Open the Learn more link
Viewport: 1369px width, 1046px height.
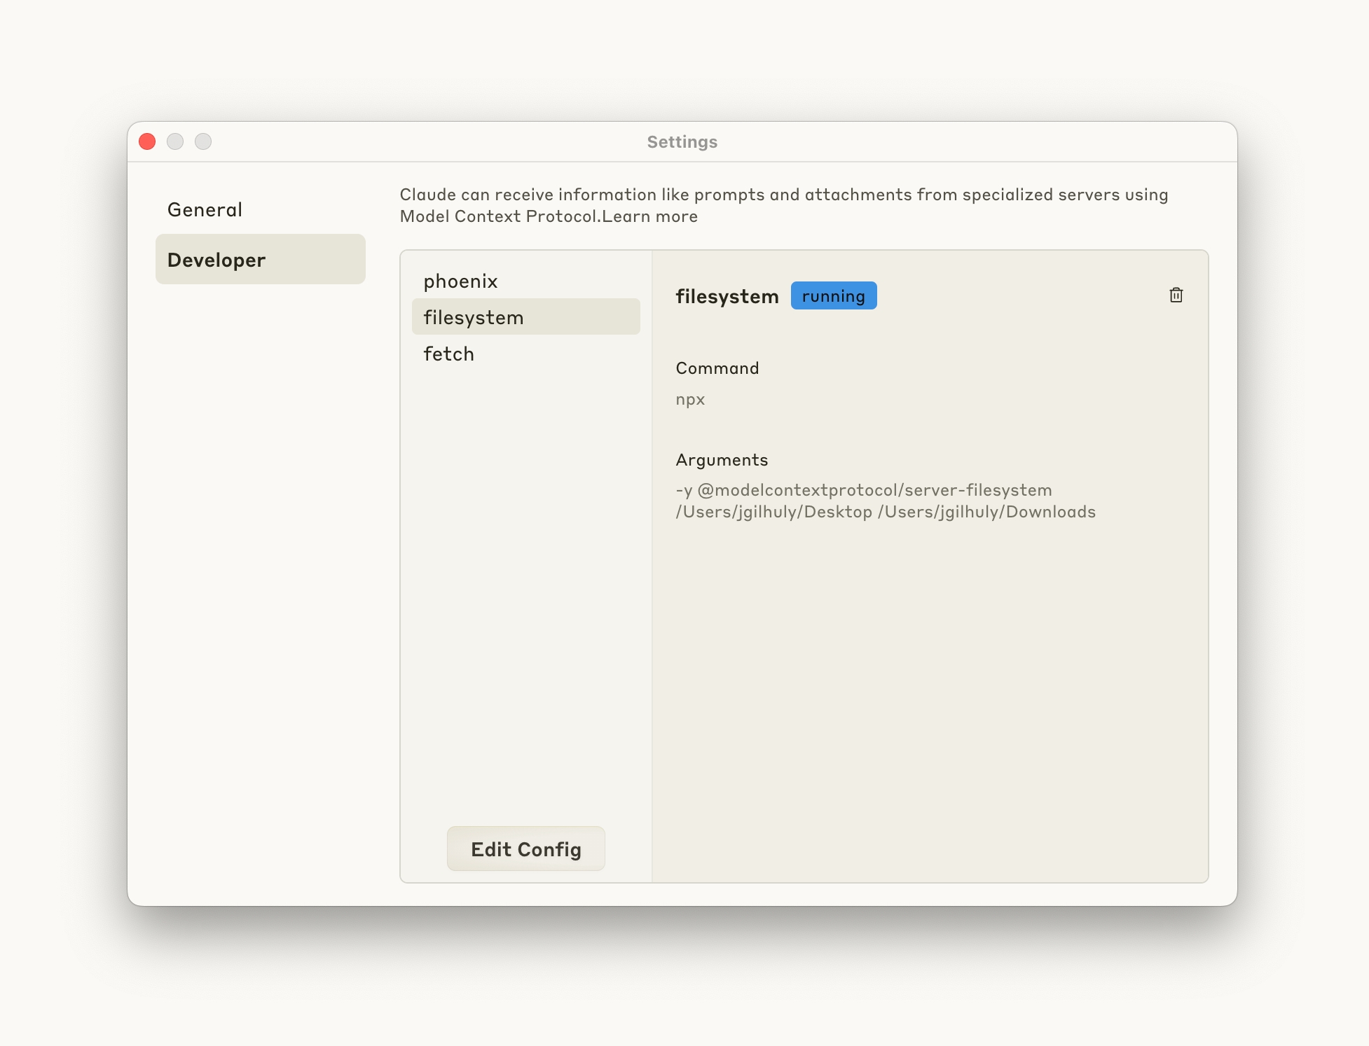(649, 216)
